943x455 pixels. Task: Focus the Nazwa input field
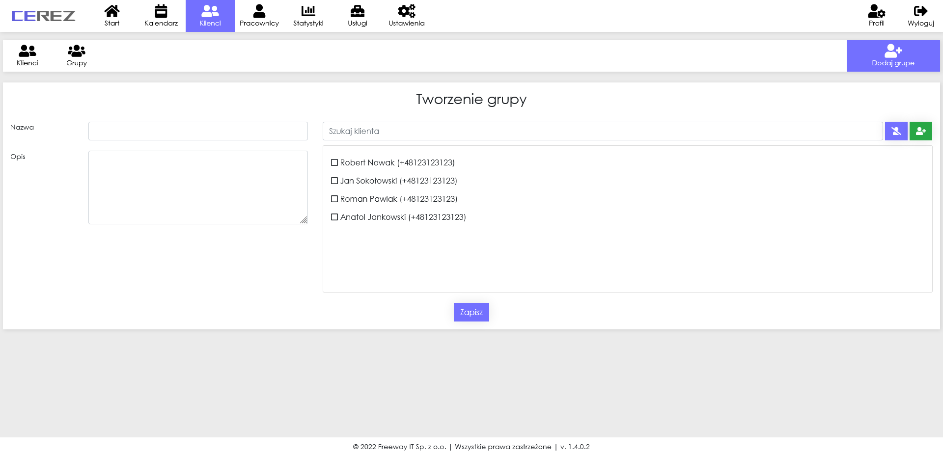click(x=198, y=131)
